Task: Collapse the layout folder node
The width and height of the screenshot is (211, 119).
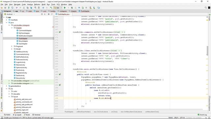Action: click(9, 97)
